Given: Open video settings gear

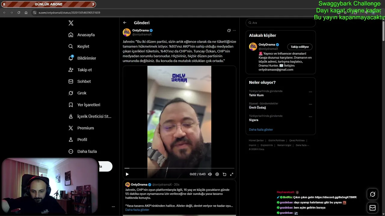Looking at the screenshot, I should (217, 174).
